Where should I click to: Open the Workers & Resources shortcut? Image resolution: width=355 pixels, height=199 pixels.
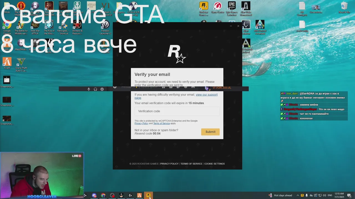point(77,27)
